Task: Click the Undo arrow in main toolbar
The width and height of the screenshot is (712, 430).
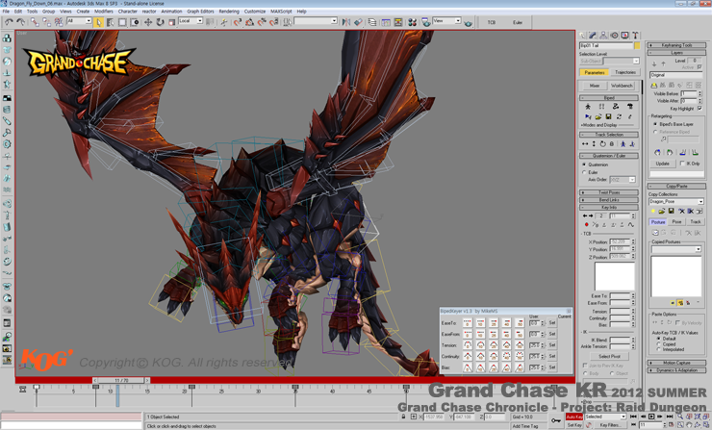Action: (9, 21)
